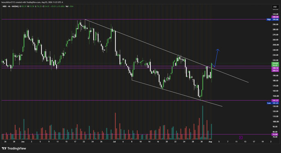Click the 'Aug' time axis label
Screen dimensions: 281x153
coord(210,141)
